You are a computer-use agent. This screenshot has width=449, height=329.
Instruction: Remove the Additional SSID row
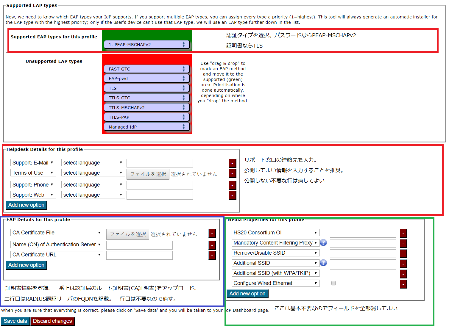403,264
